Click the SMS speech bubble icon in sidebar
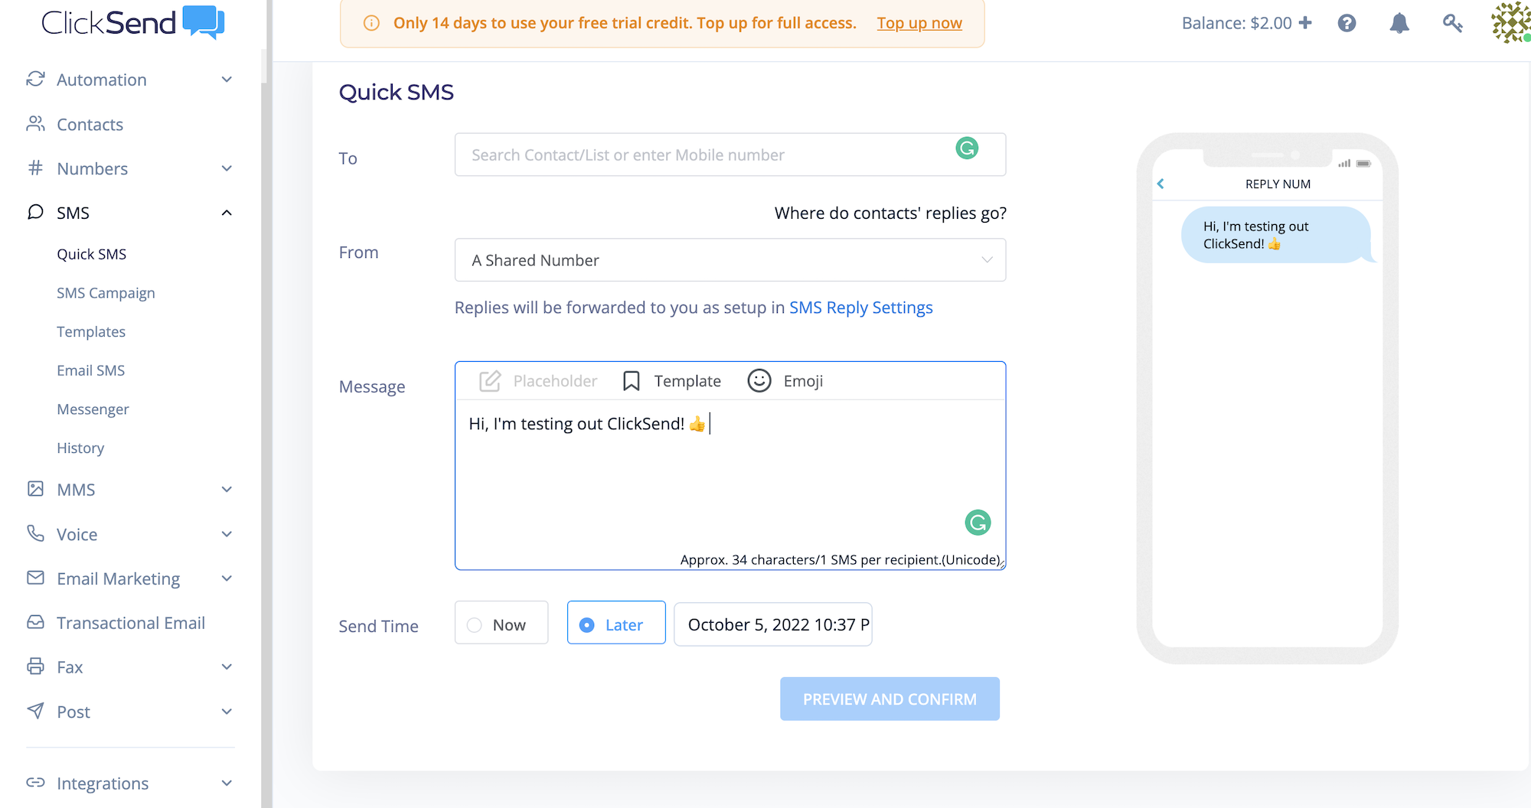 pos(35,212)
